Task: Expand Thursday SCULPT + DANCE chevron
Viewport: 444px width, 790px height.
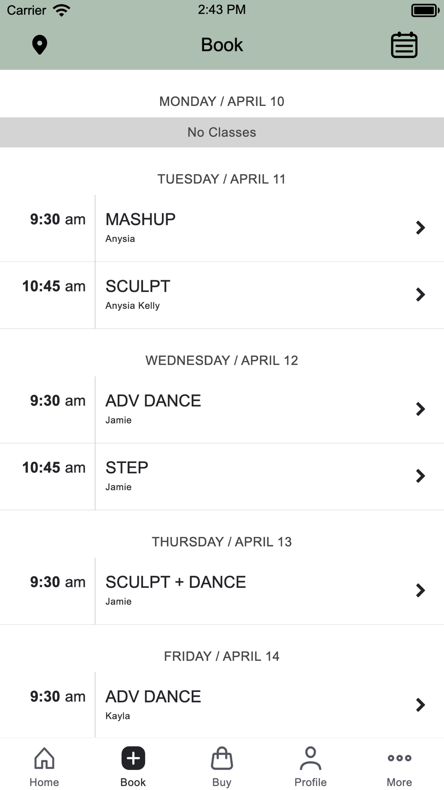Action: click(x=420, y=590)
